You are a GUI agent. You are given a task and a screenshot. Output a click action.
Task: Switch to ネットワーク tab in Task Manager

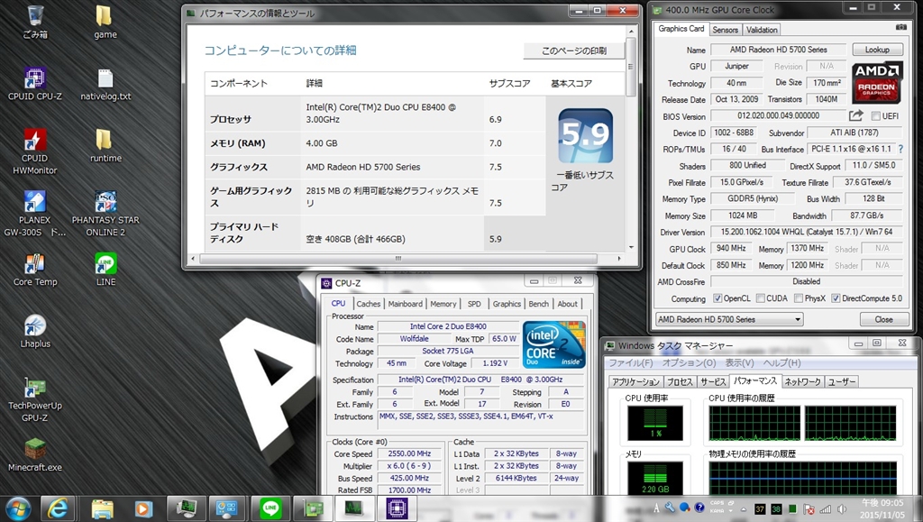[x=802, y=382]
